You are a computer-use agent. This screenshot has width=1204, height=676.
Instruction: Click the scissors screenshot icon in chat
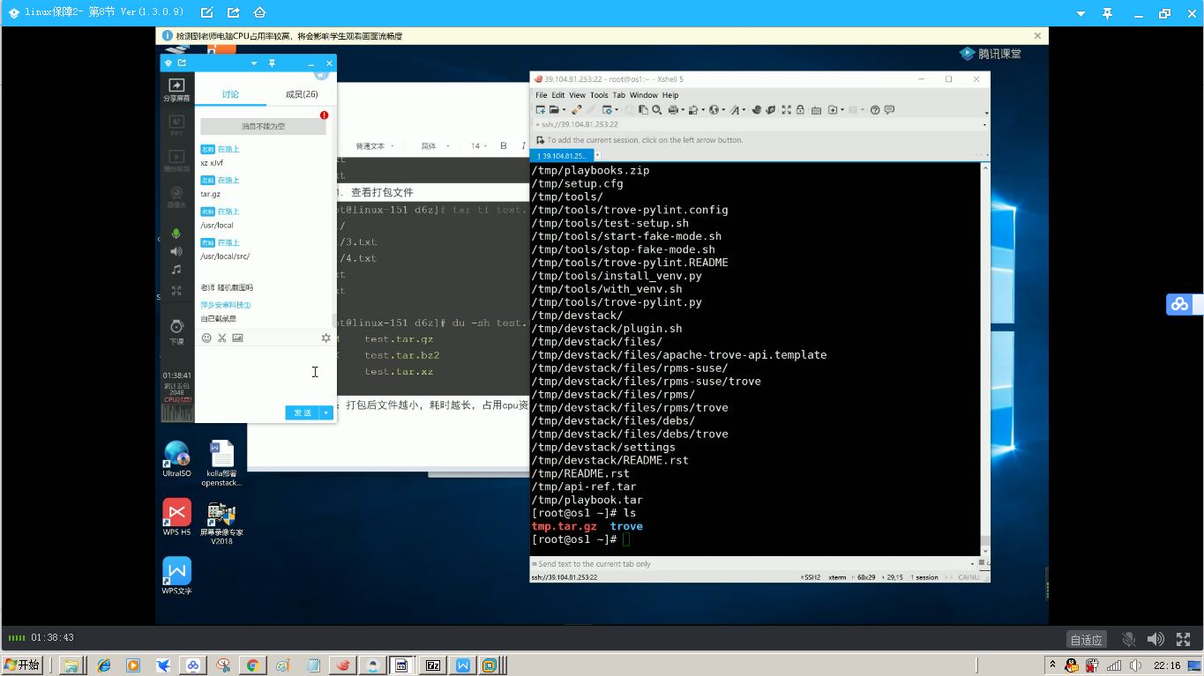pos(222,338)
